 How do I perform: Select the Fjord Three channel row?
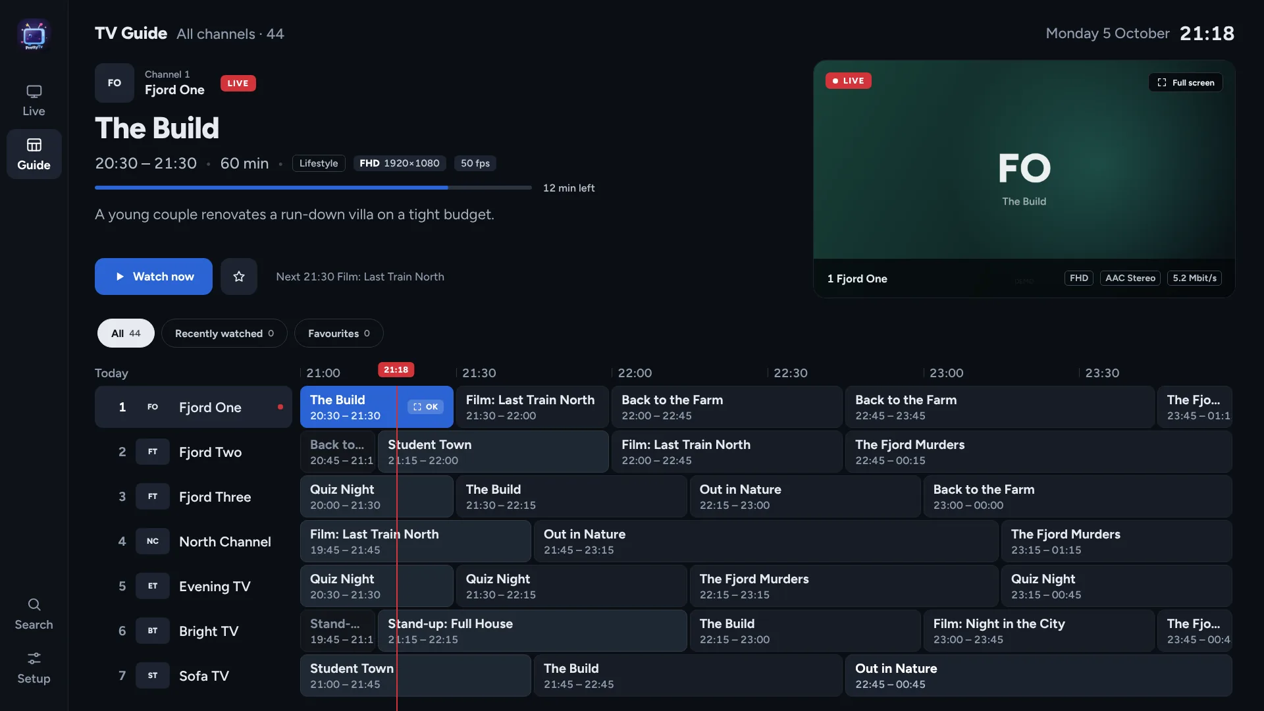tap(194, 496)
